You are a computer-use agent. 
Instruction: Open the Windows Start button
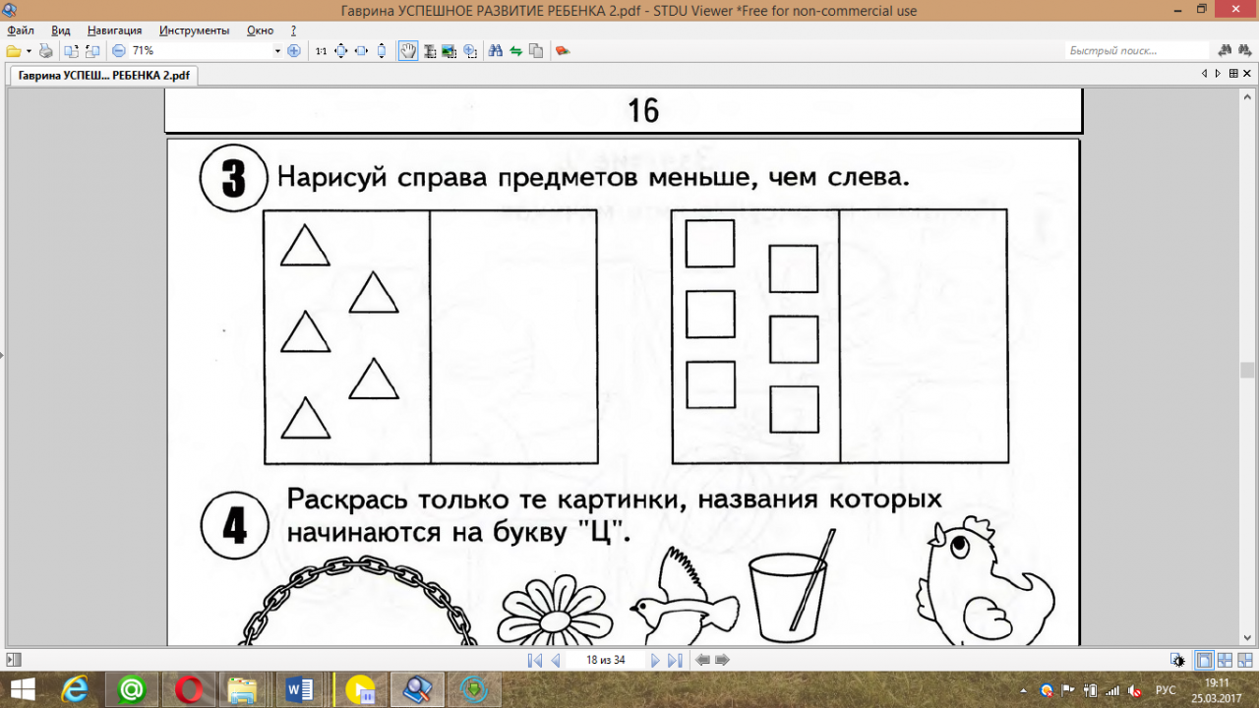pyautogui.click(x=22, y=690)
